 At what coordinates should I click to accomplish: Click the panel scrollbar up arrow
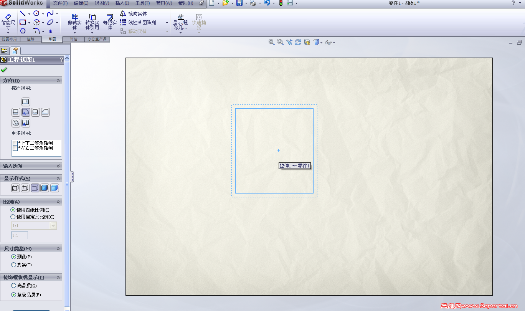[67, 58]
